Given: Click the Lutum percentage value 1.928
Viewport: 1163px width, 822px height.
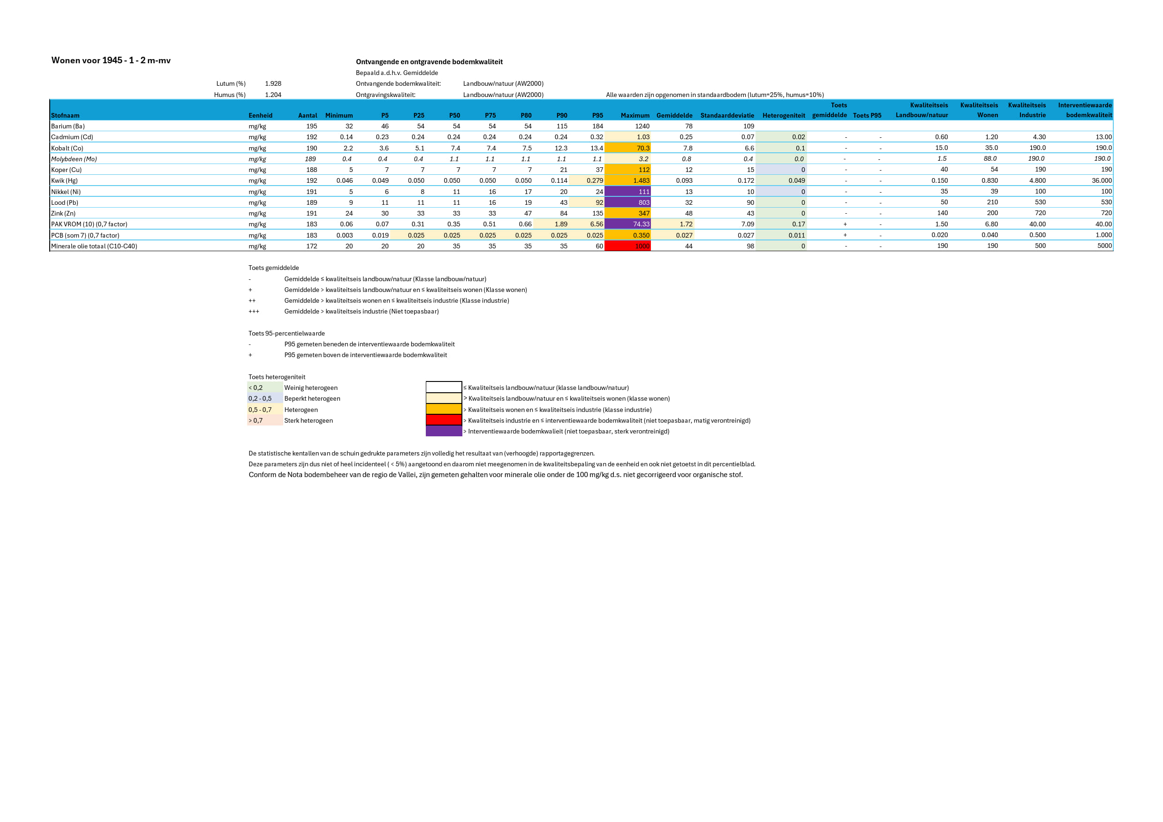Looking at the screenshot, I should (273, 83).
